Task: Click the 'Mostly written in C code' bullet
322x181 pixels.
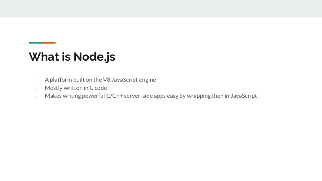Action: 76,88
